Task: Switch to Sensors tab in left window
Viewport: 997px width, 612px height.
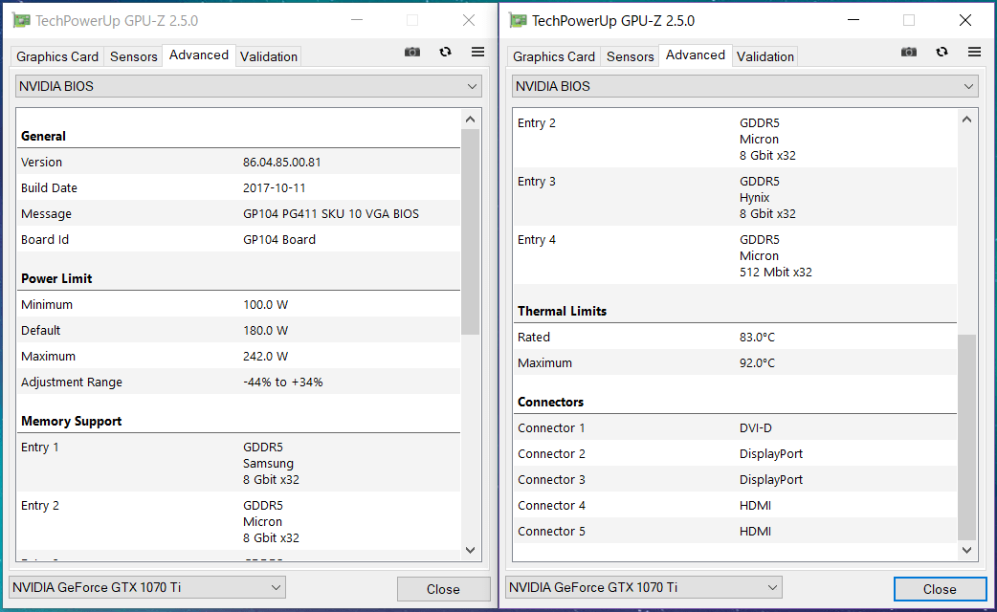Action: [134, 56]
